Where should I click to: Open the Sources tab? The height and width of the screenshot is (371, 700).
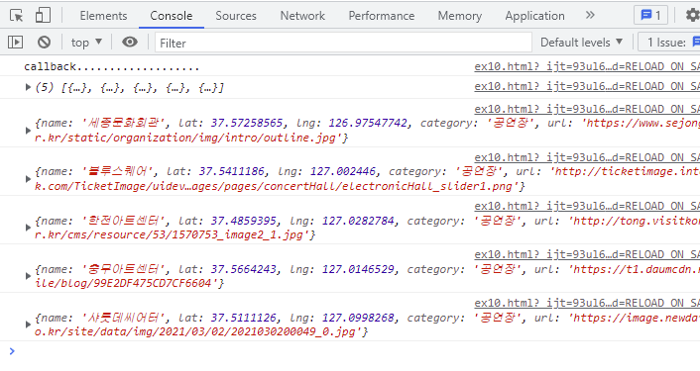pyautogui.click(x=236, y=16)
